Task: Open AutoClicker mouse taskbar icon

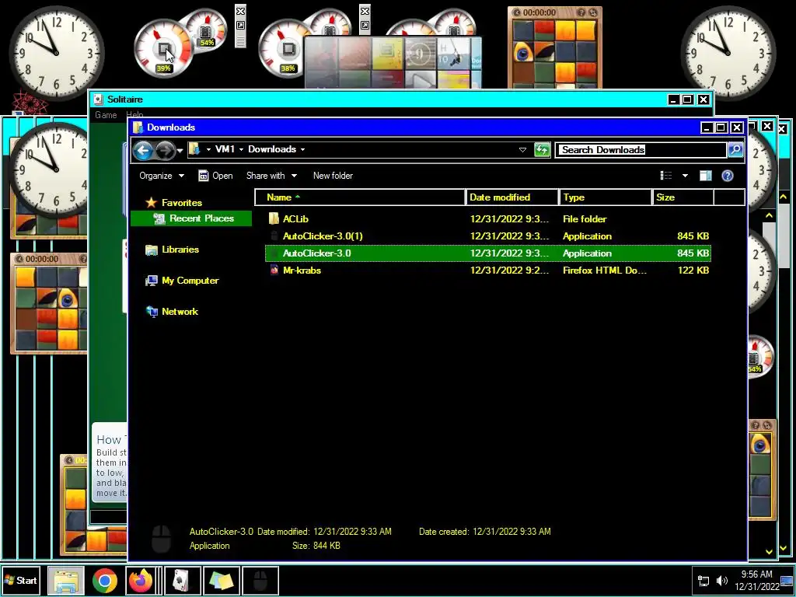Action: click(260, 580)
